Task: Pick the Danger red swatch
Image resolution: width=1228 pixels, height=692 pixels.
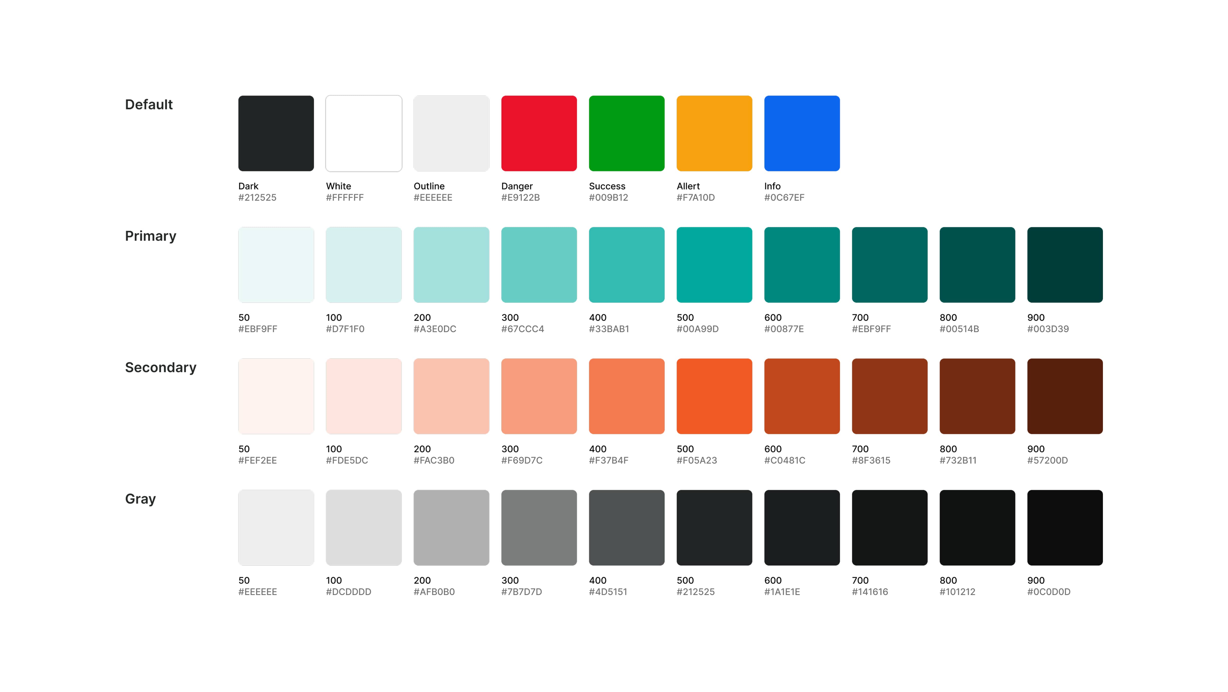Action: 539,133
